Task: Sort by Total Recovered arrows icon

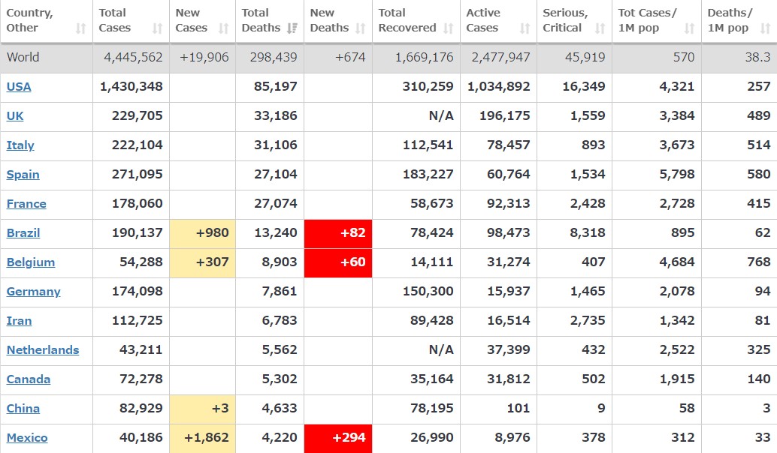Action: pos(449,28)
